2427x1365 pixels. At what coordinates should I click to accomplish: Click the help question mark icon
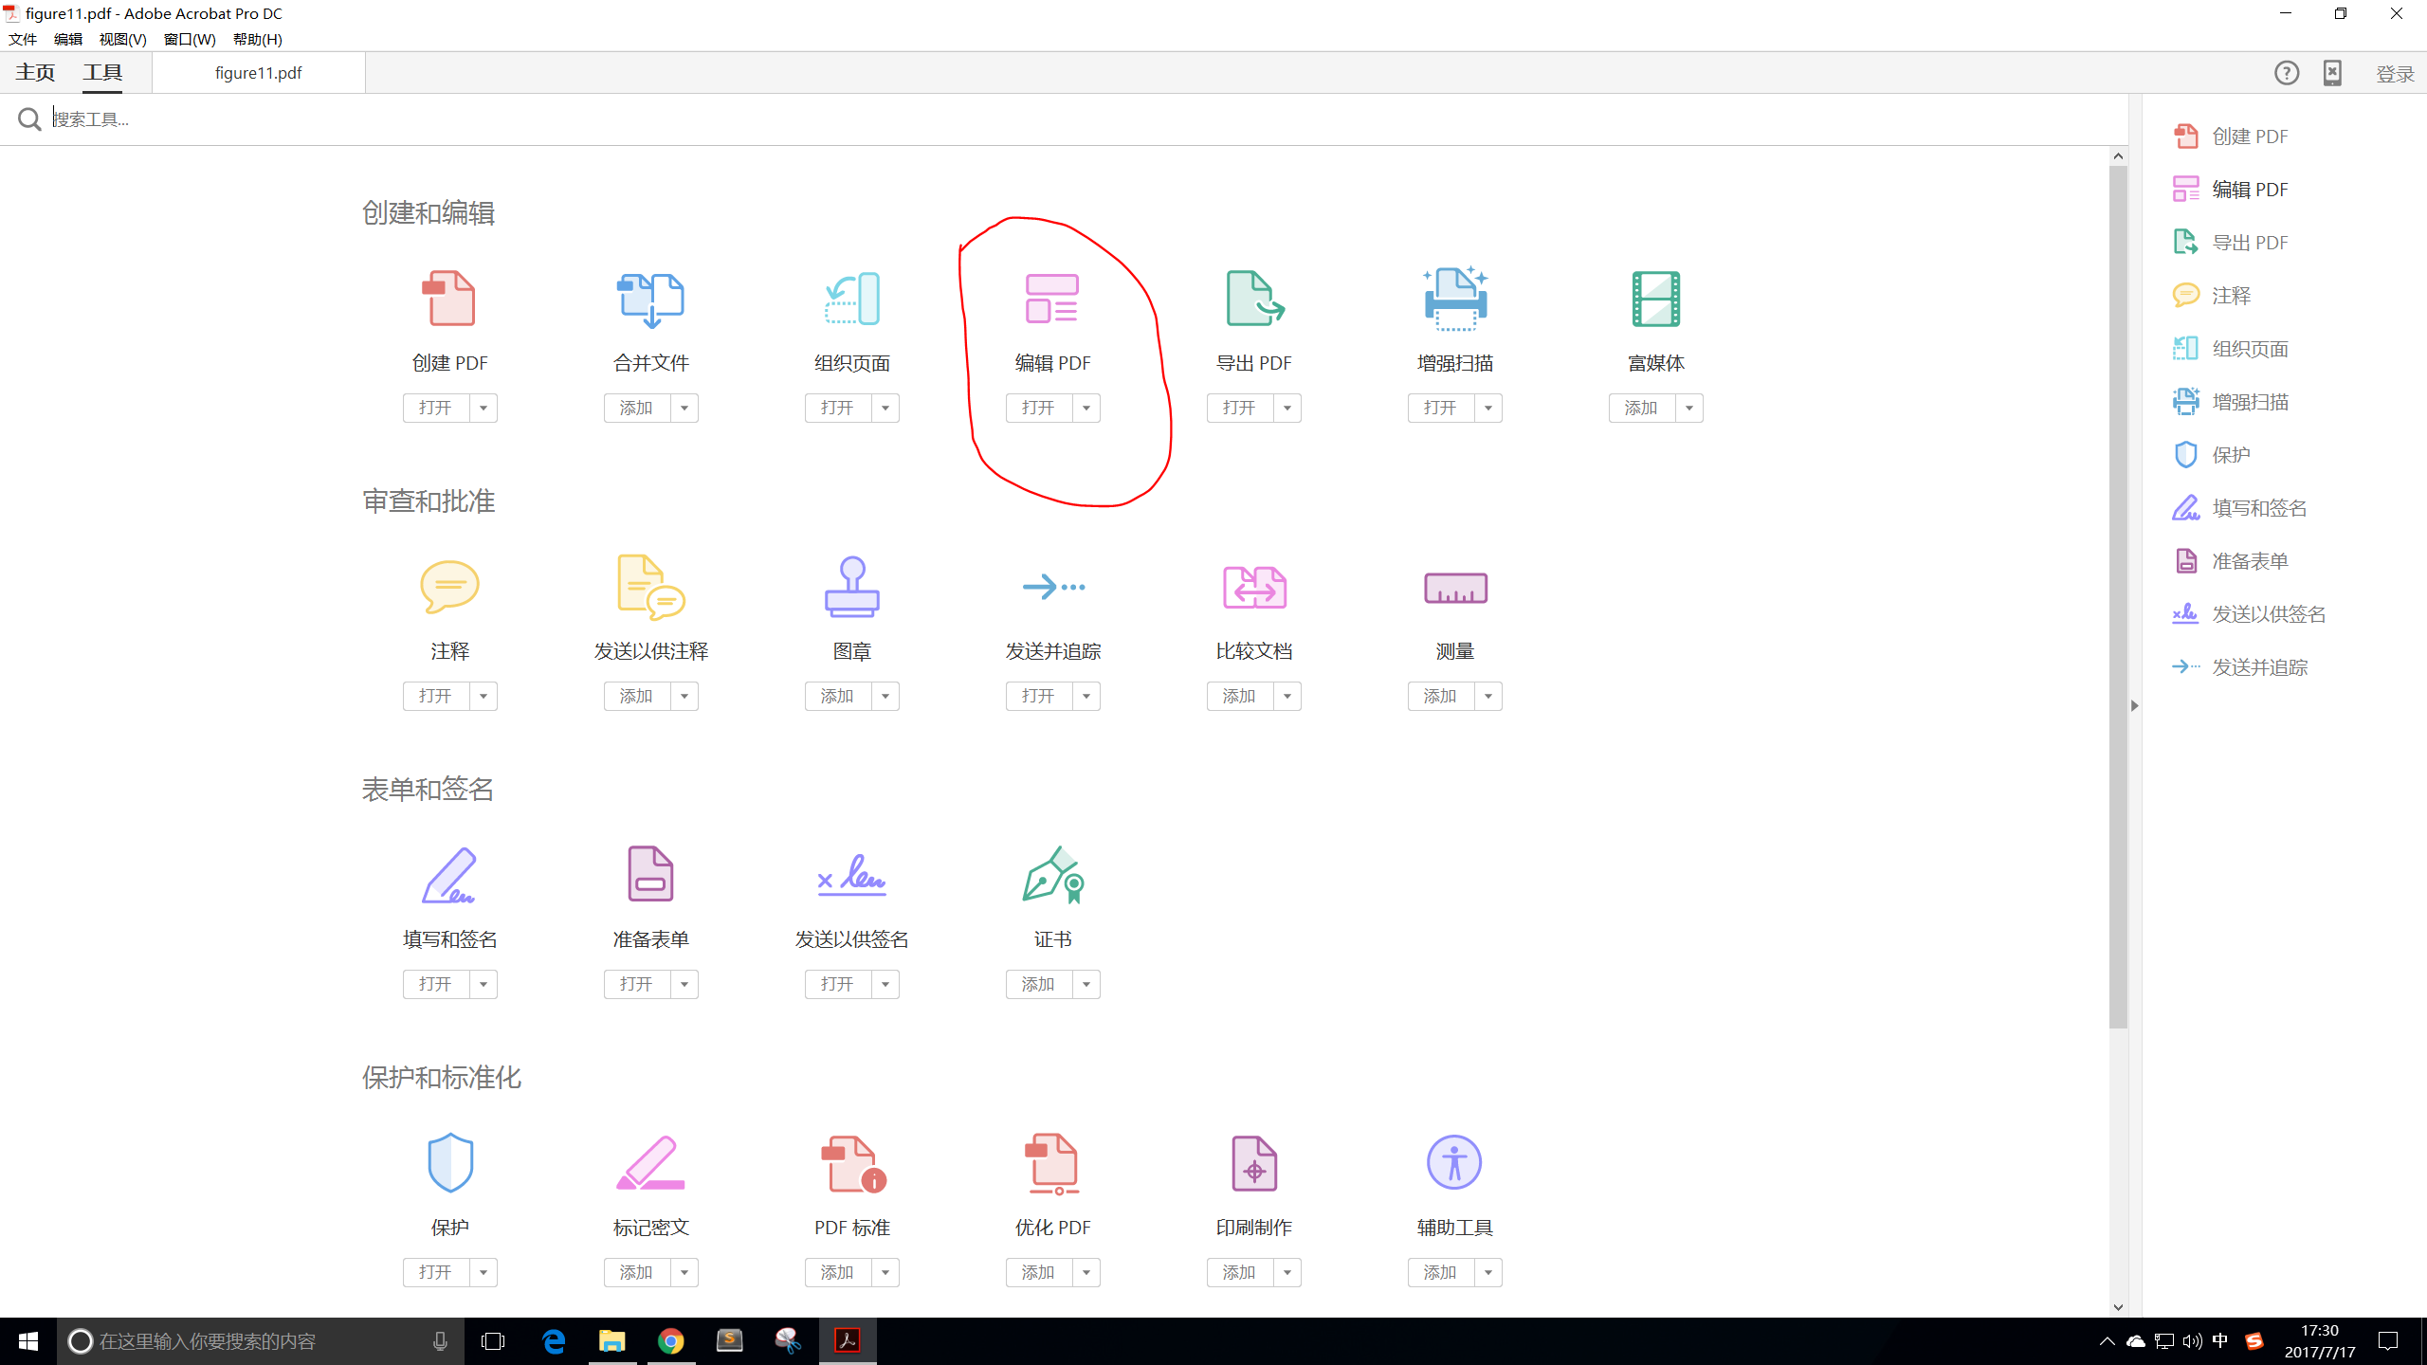coord(2287,73)
